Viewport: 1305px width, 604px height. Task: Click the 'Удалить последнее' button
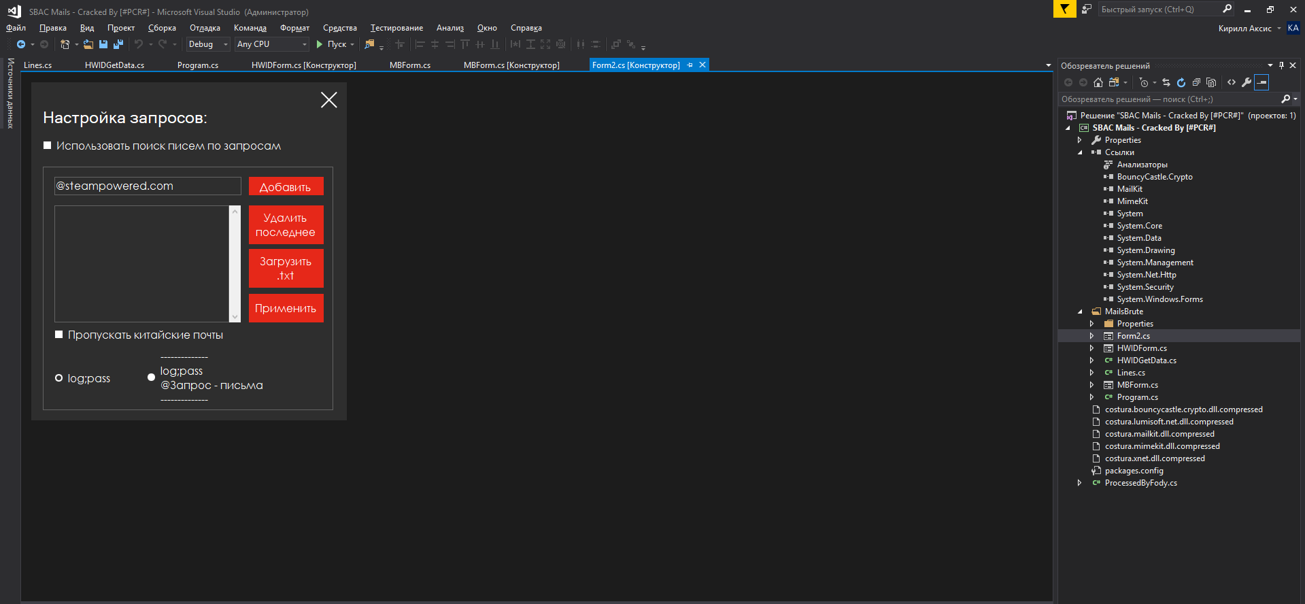(x=286, y=225)
